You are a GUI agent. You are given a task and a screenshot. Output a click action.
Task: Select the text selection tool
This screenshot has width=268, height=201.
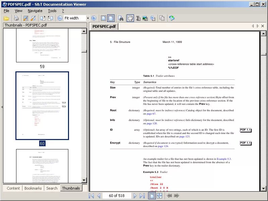click(138, 18)
